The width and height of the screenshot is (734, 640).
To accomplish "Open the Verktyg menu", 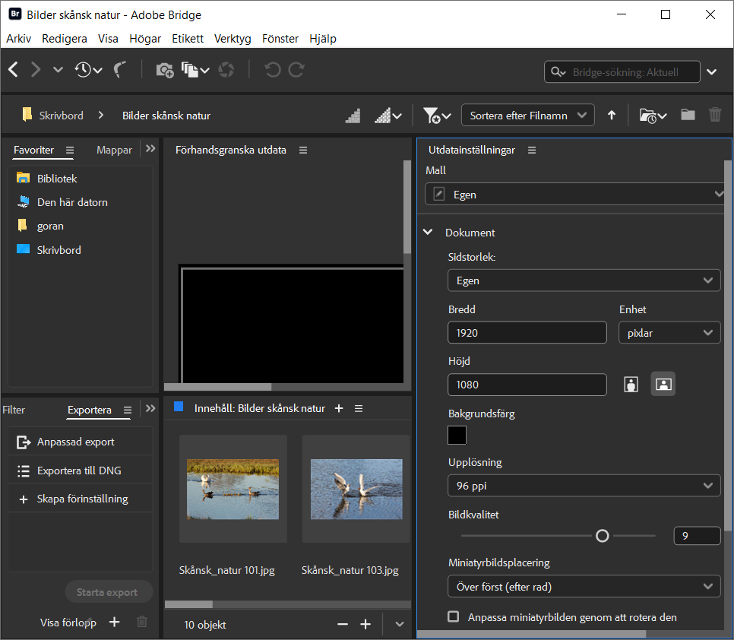I will [233, 39].
